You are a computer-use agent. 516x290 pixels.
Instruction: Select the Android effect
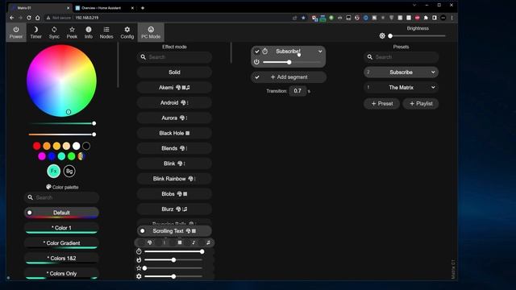click(174, 102)
